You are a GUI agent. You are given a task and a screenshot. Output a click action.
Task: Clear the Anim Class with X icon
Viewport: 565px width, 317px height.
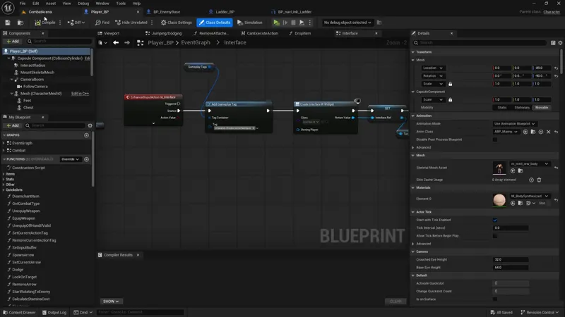coord(549,132)
